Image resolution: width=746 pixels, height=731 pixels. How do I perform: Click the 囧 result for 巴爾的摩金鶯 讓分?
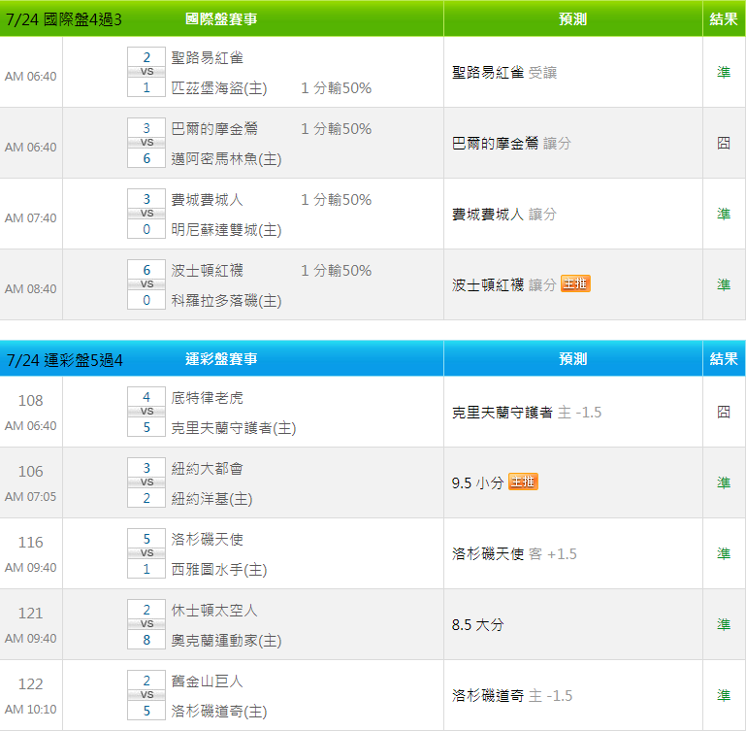(x=724, y=143)
